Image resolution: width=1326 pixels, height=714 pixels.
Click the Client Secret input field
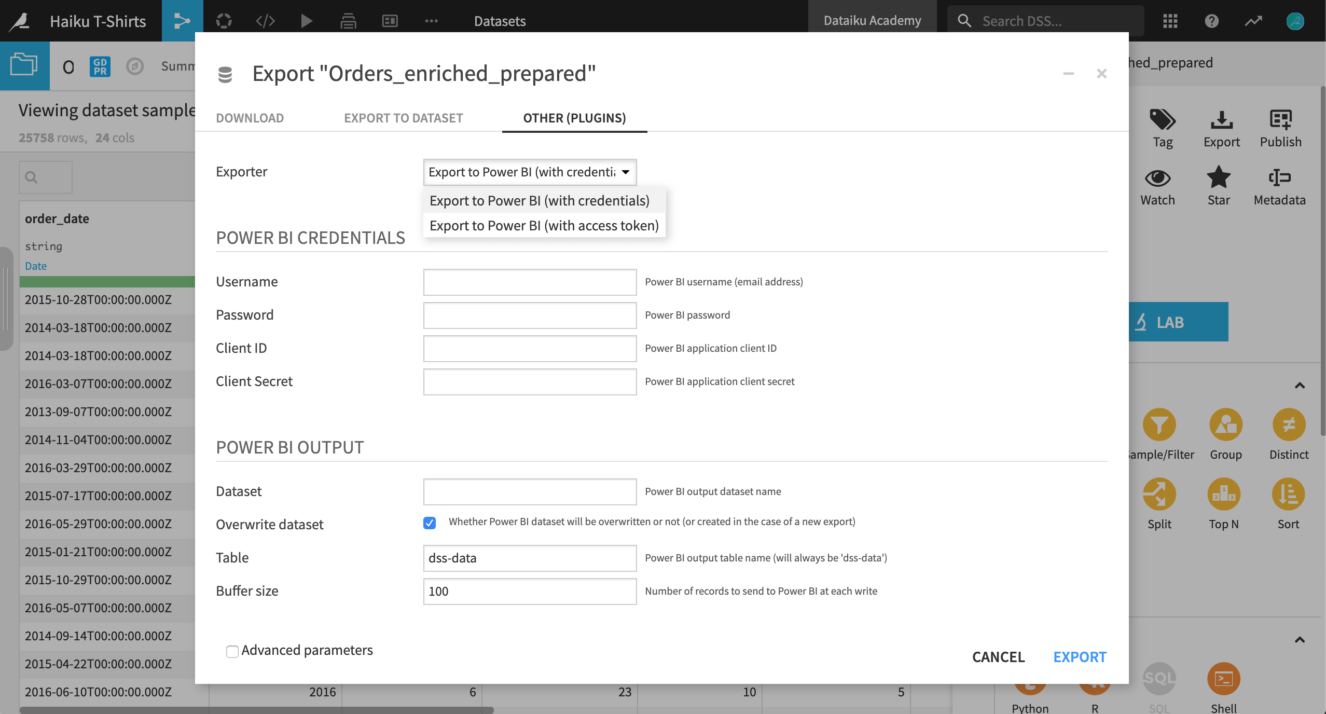pos(530,381)
